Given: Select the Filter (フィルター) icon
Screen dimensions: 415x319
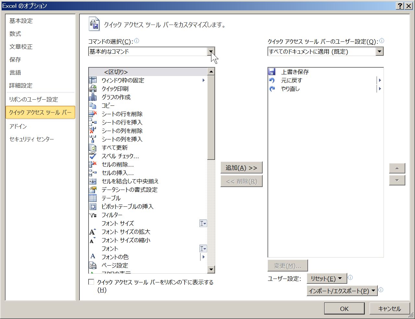Looking at the screenshot, I should (x=93, y=215).
